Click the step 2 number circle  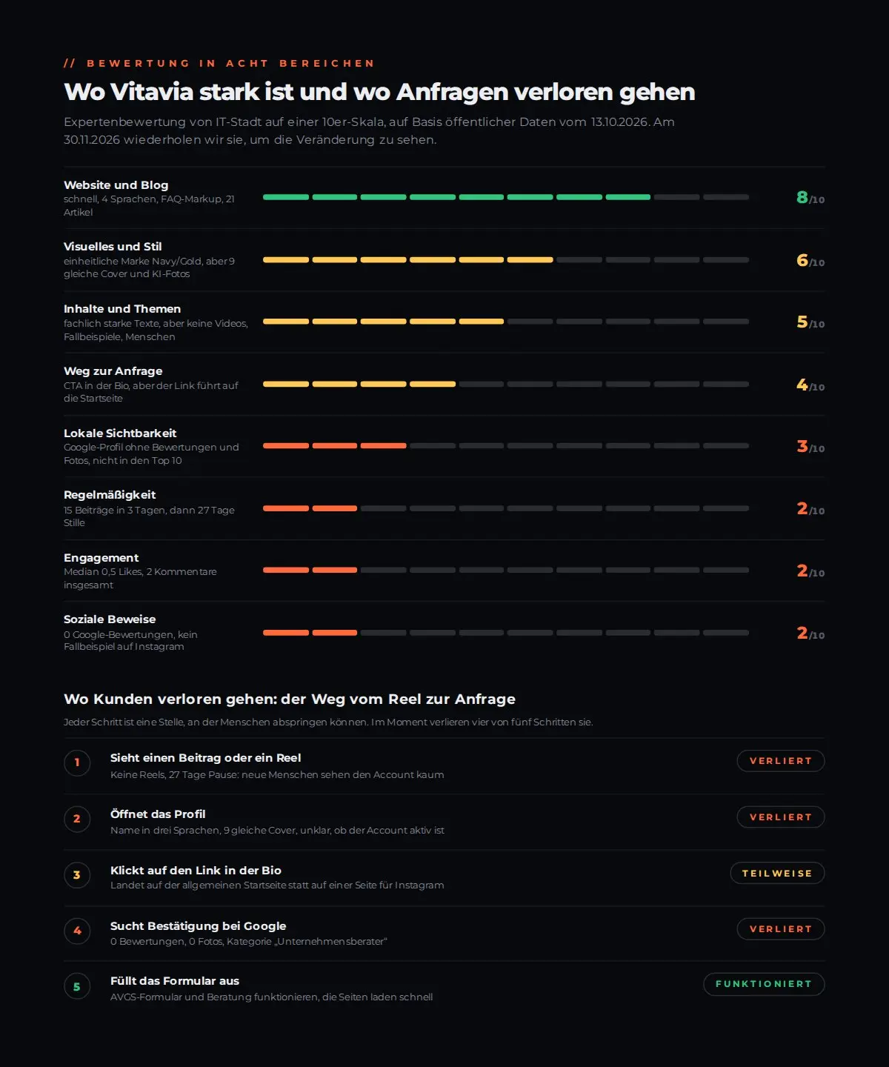point(77,819)
